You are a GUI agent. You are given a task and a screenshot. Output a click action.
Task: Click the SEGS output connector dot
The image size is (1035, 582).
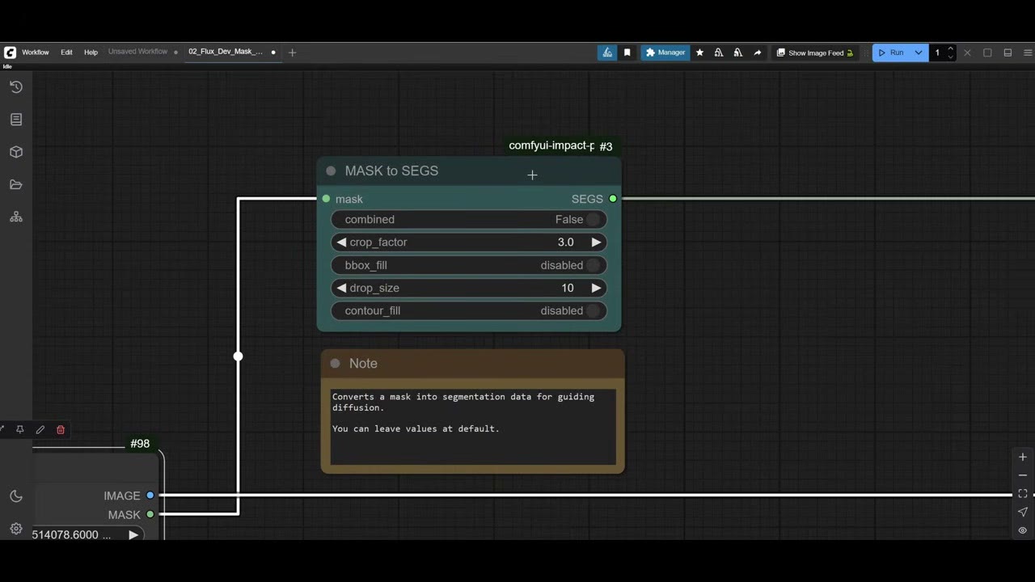613,199
